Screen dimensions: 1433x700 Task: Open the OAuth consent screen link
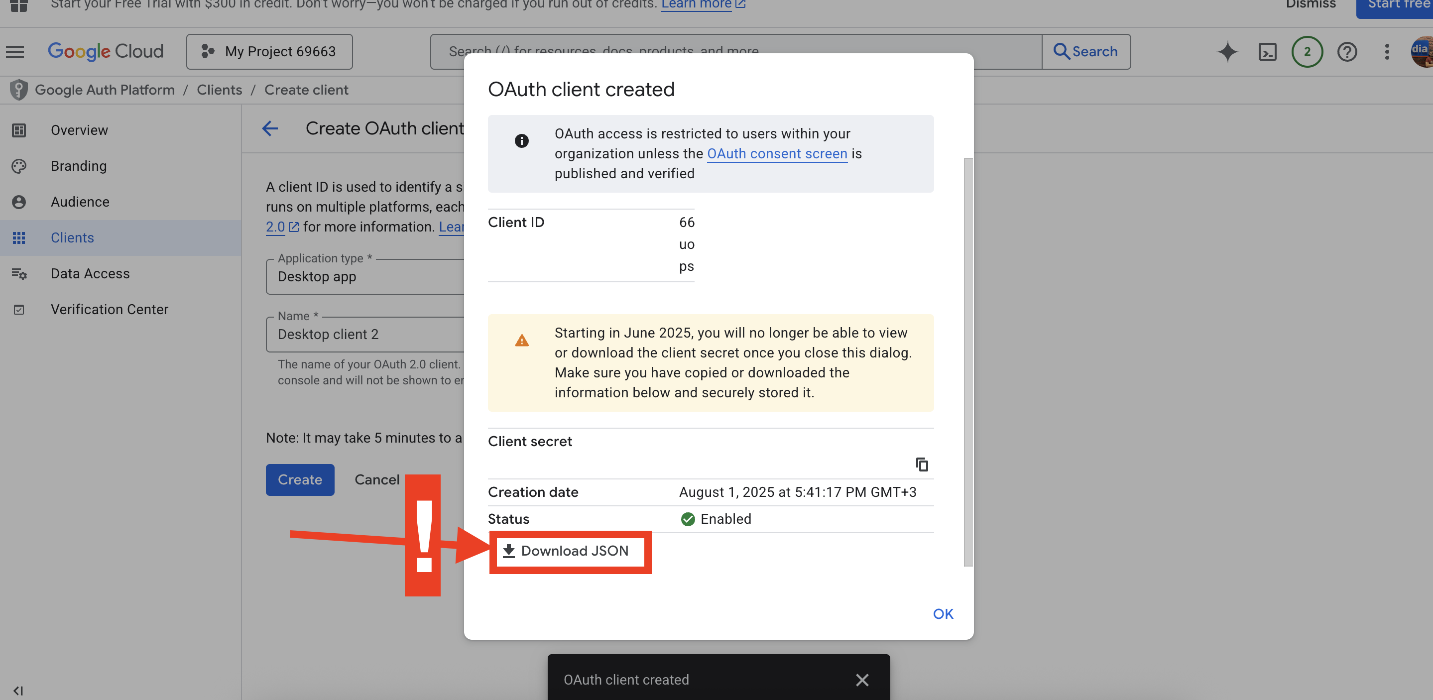(777, 153)
